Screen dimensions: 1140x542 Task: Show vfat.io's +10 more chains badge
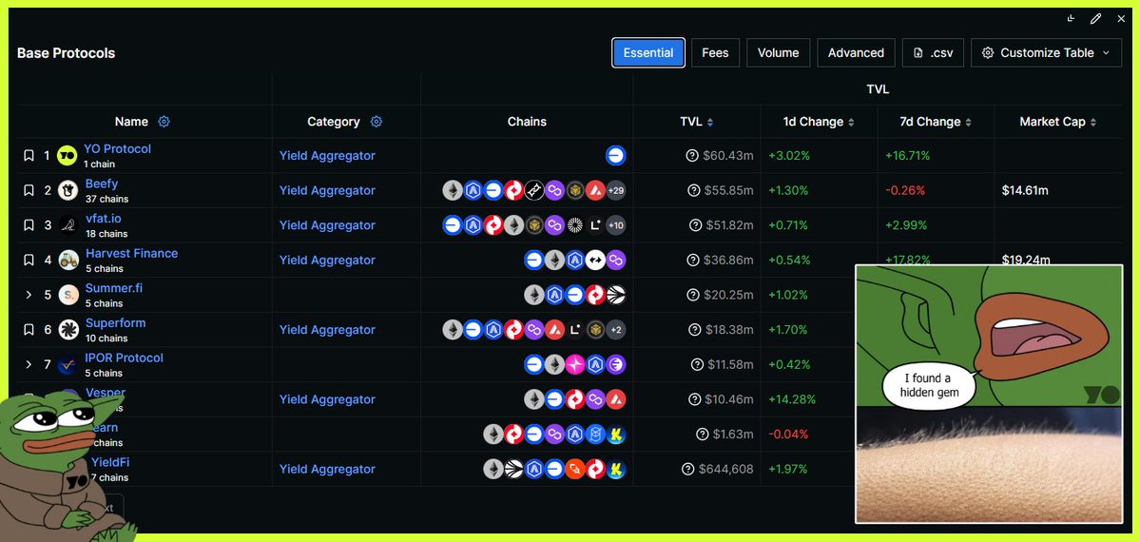(616, 225)
